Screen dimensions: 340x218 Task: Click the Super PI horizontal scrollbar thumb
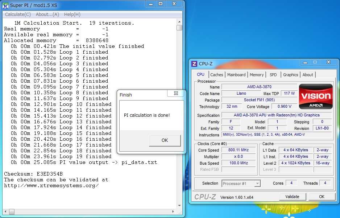click(x=12, y=212)
